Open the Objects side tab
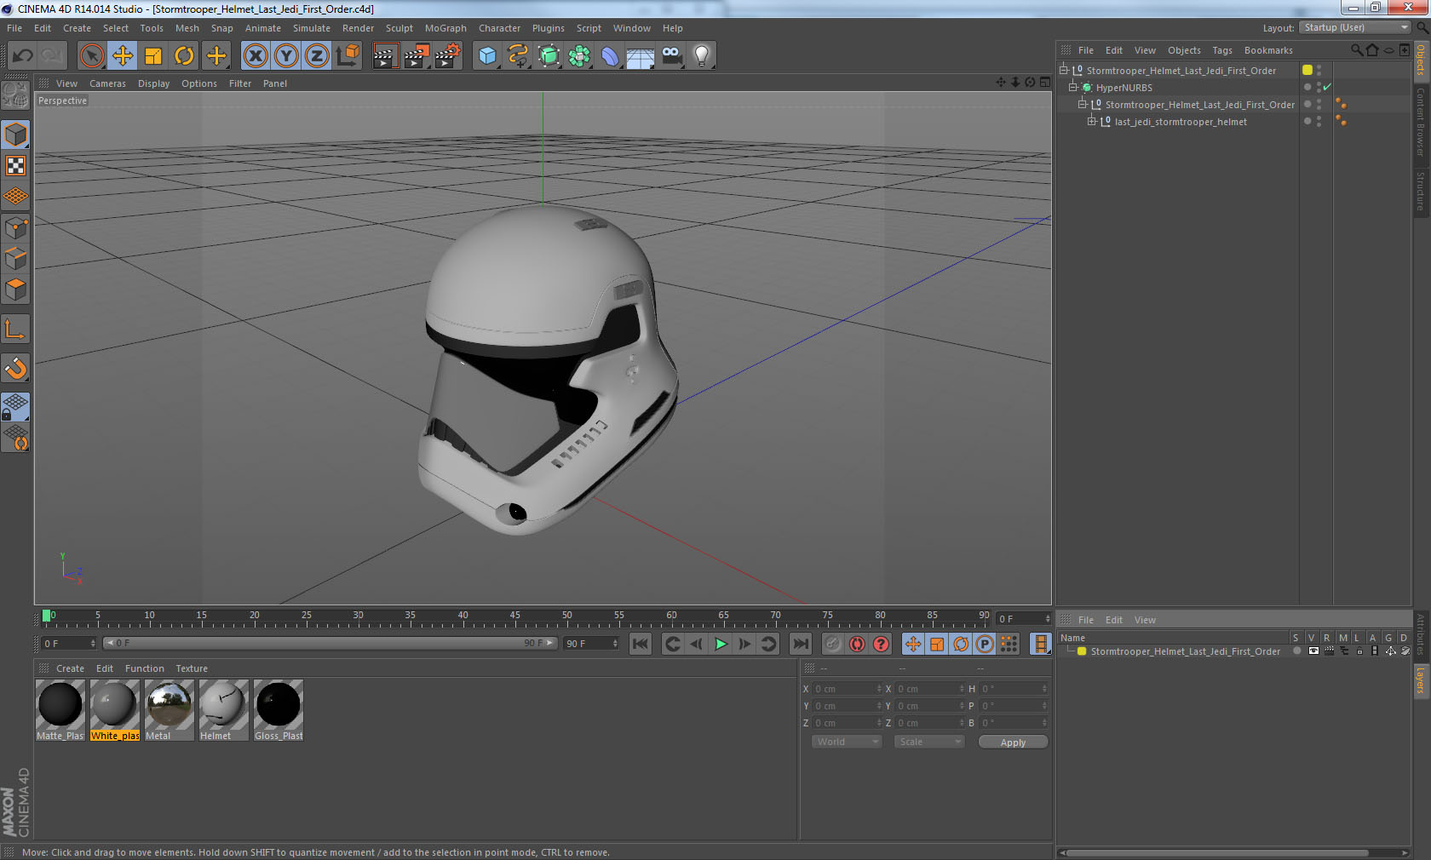Screen dimensions: 1431x860 tap(1421, 60)
